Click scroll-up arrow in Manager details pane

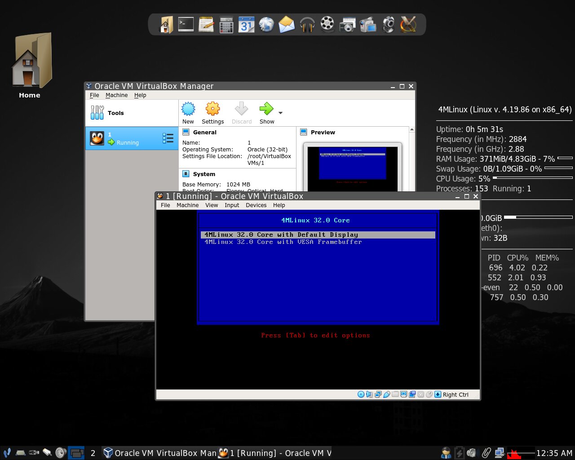(412, 130)
